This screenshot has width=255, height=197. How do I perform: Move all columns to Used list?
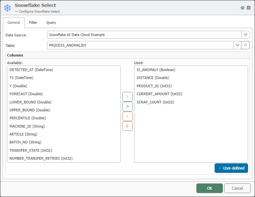(127, 106)
